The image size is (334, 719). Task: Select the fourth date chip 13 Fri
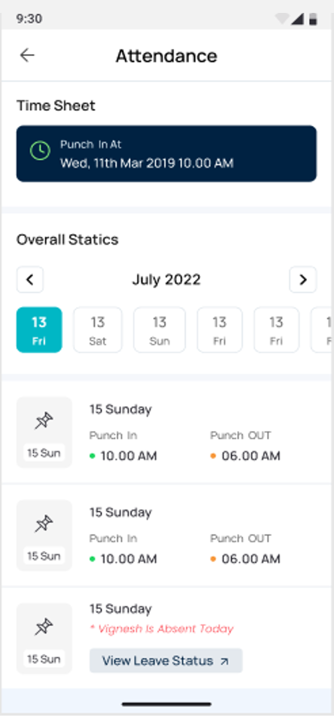219,330
